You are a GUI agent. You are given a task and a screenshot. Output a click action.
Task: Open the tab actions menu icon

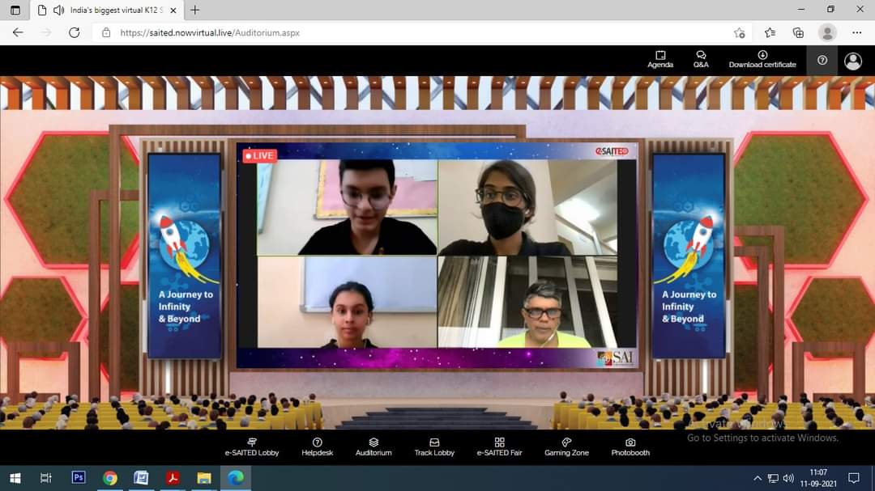click(15, 10)
